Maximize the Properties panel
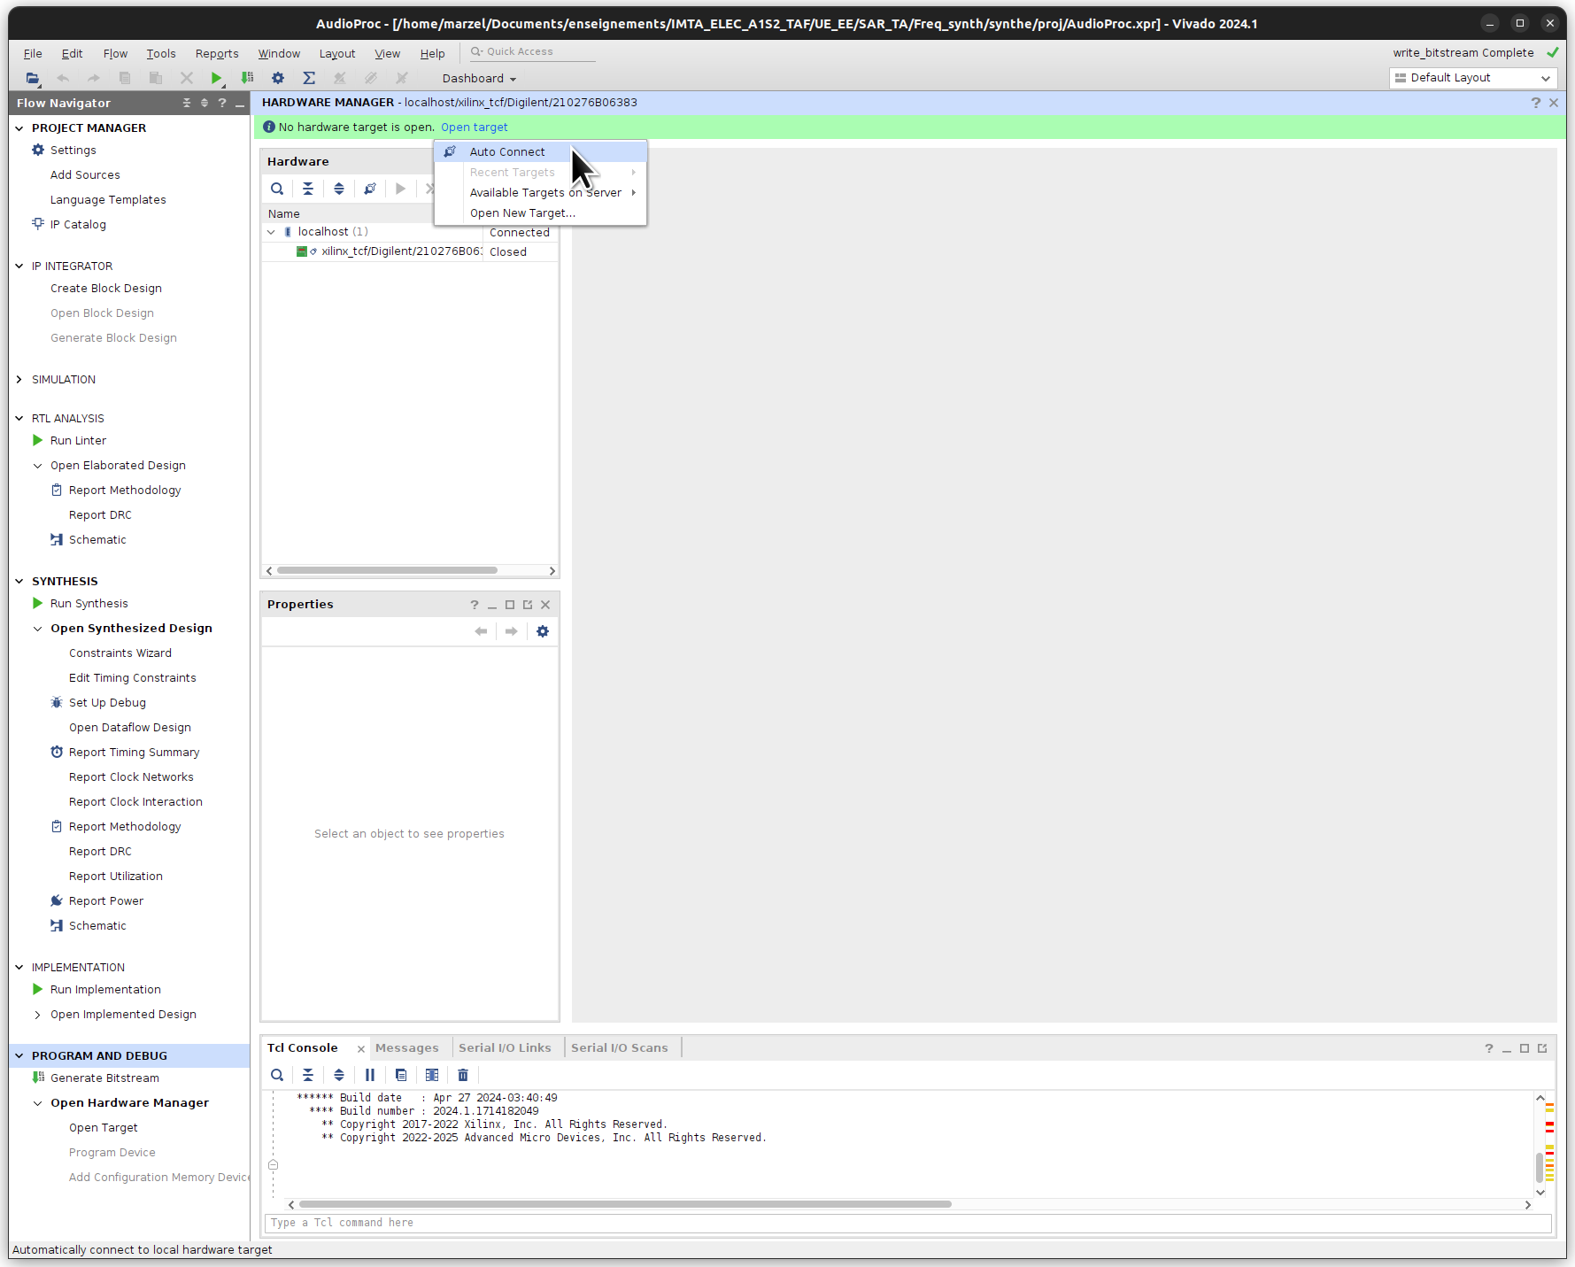 510,605
